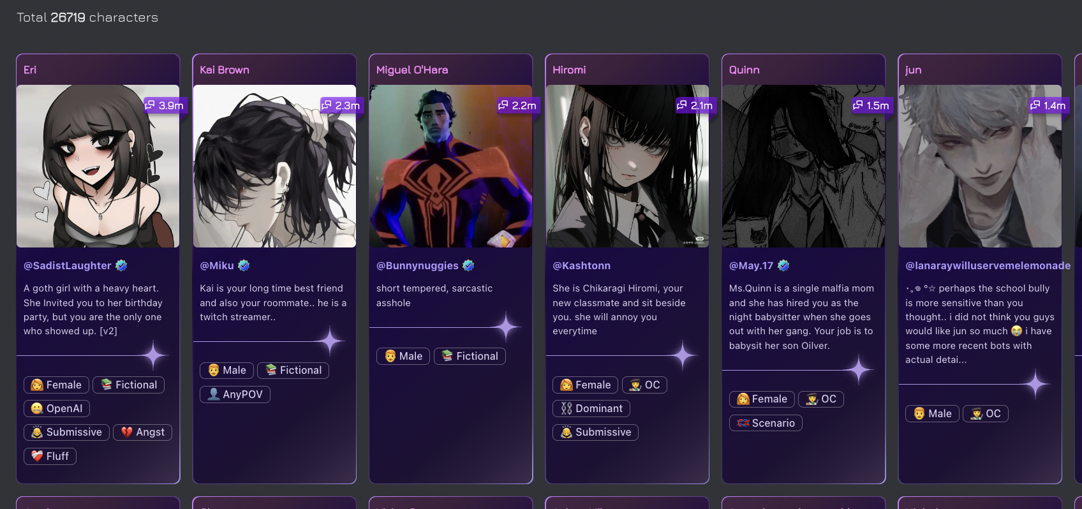
Task: Click verified badge next to @Miku
Action: (244, 265)
